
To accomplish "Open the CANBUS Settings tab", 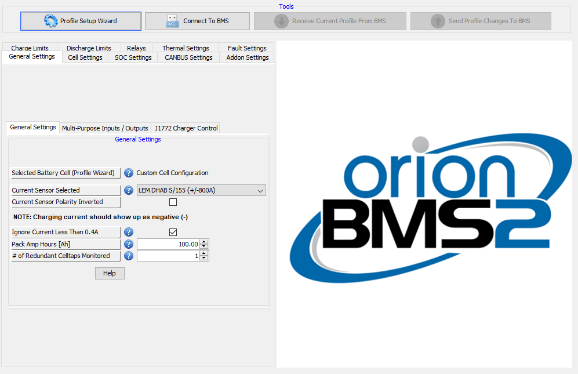I will [188, 57].
